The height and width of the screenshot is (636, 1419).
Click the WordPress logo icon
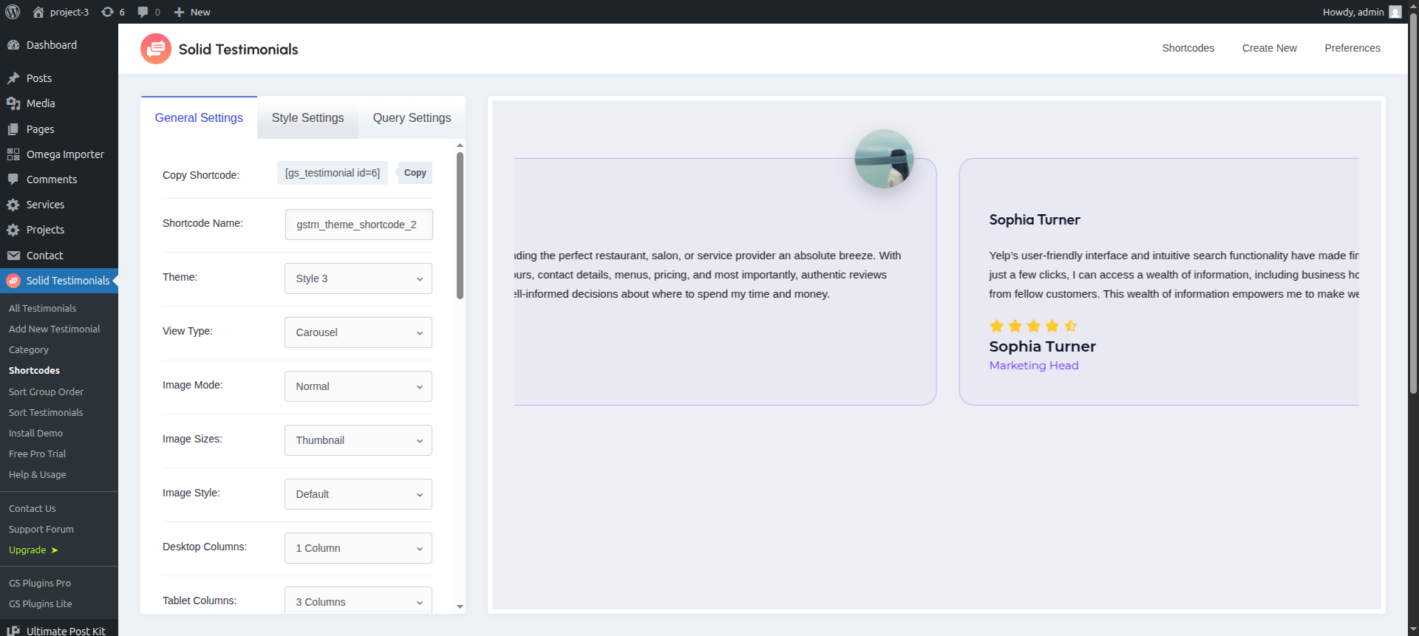point(13,12)
